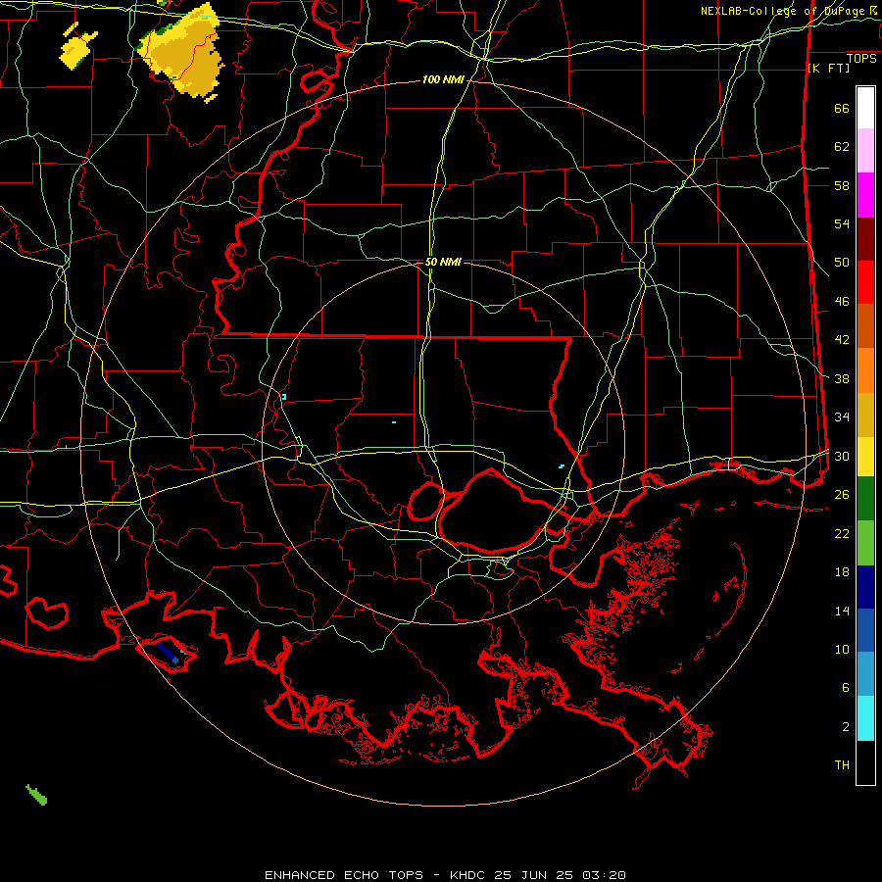Click the large gold echo cell

pyautogui.click(x=183, y=54)
